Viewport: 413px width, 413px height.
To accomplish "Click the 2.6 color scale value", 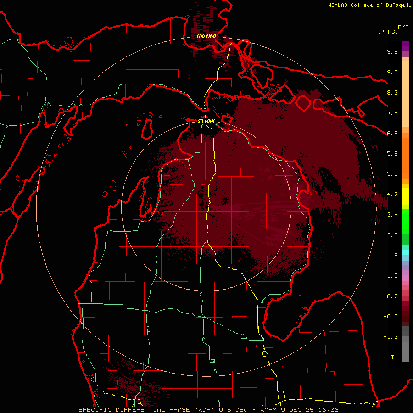I will (392, 235).
